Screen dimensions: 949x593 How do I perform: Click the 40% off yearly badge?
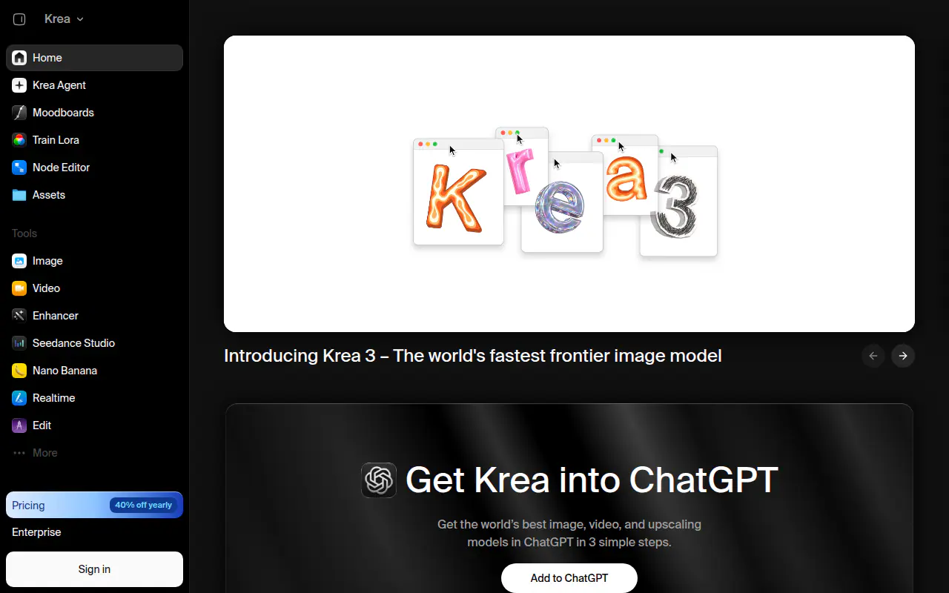[144, 505]
